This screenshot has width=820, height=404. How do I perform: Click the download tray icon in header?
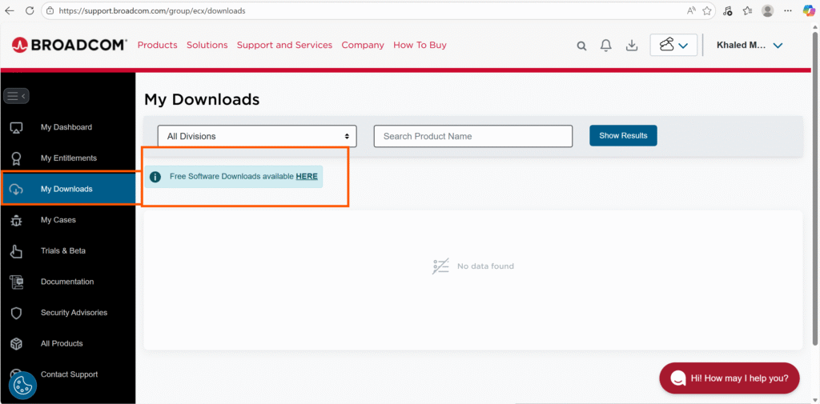coord(632,46)
